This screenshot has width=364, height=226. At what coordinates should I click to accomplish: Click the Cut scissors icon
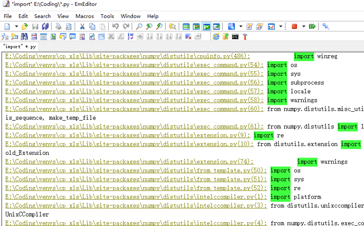[x=82, y=26]
